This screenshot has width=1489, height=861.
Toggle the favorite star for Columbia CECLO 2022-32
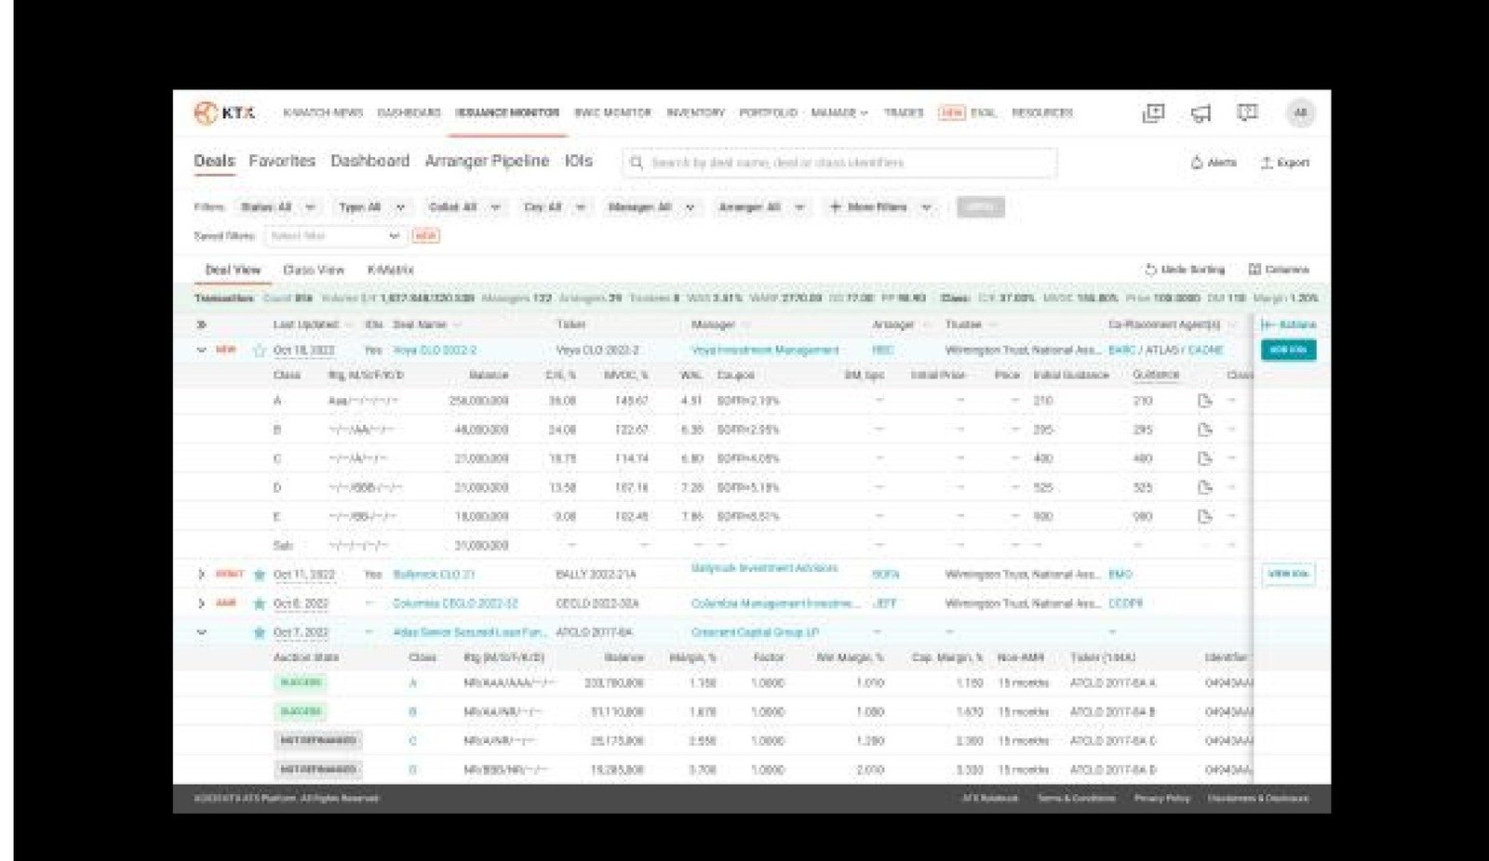coord(260,603)
